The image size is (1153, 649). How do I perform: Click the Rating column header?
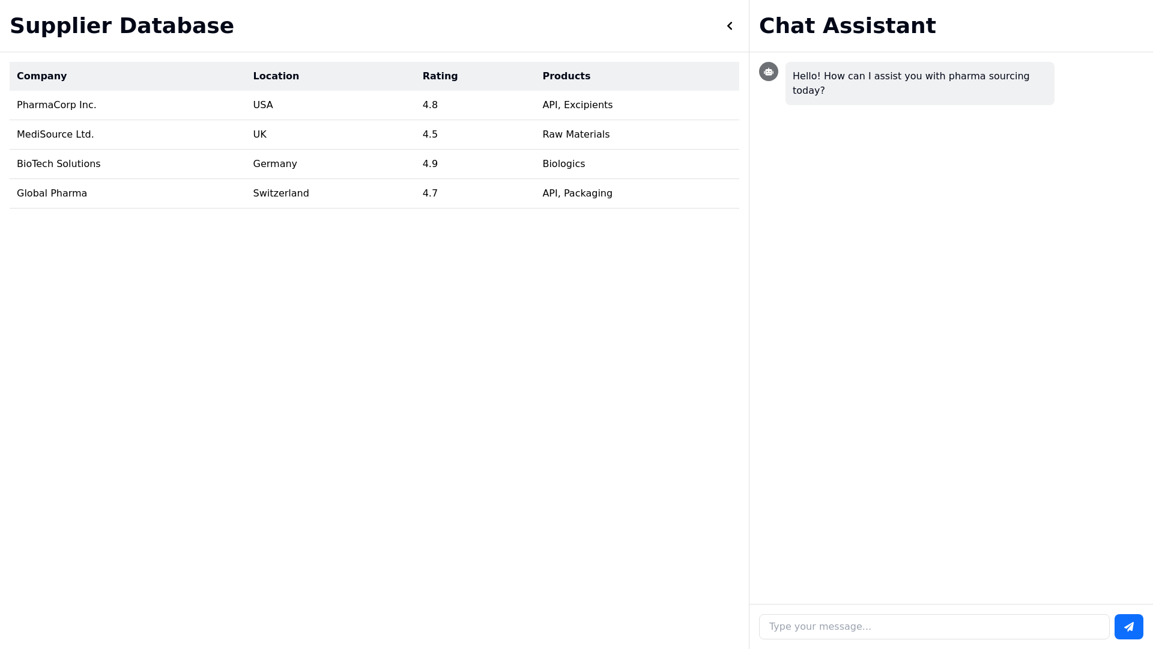[x=440, y=76]
